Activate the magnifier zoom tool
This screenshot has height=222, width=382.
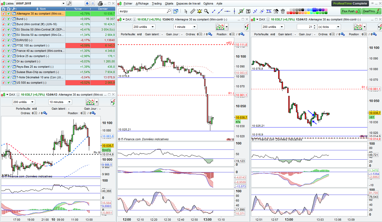point(206,11)
